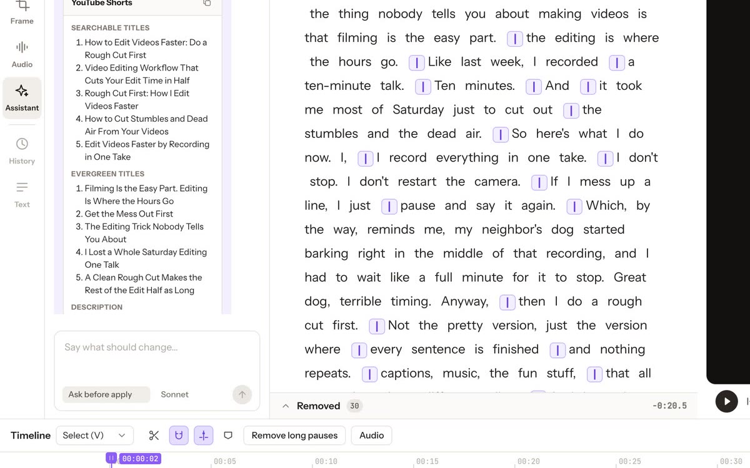Click the 00:25 mark on the timeline ruler

click(x=630, y=462)
